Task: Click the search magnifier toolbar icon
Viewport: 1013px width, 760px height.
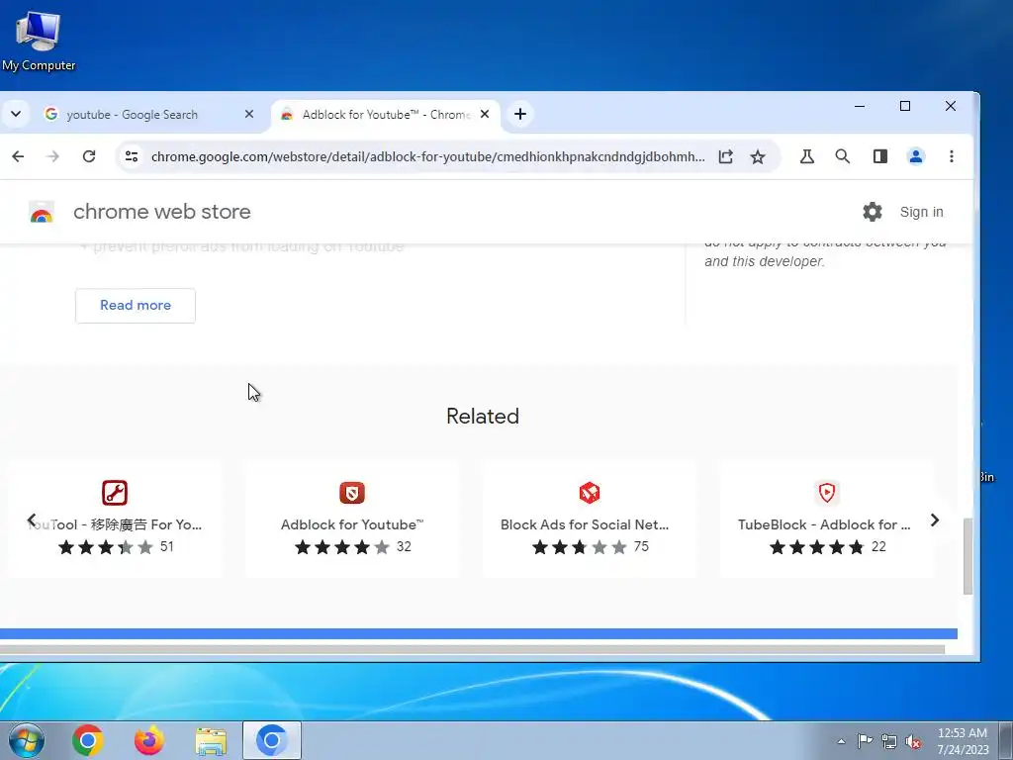Action: coord(843,156)
